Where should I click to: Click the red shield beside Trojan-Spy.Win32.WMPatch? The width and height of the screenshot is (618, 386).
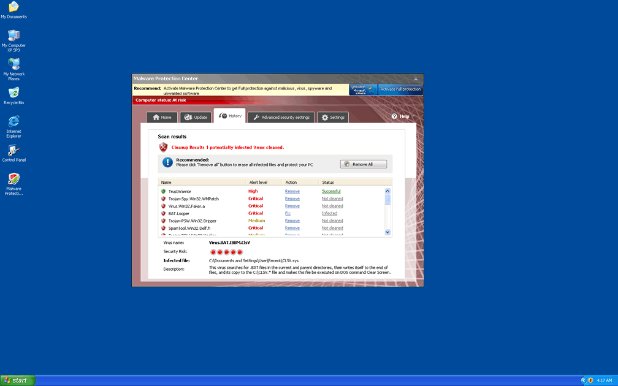(x=164, y=199)
